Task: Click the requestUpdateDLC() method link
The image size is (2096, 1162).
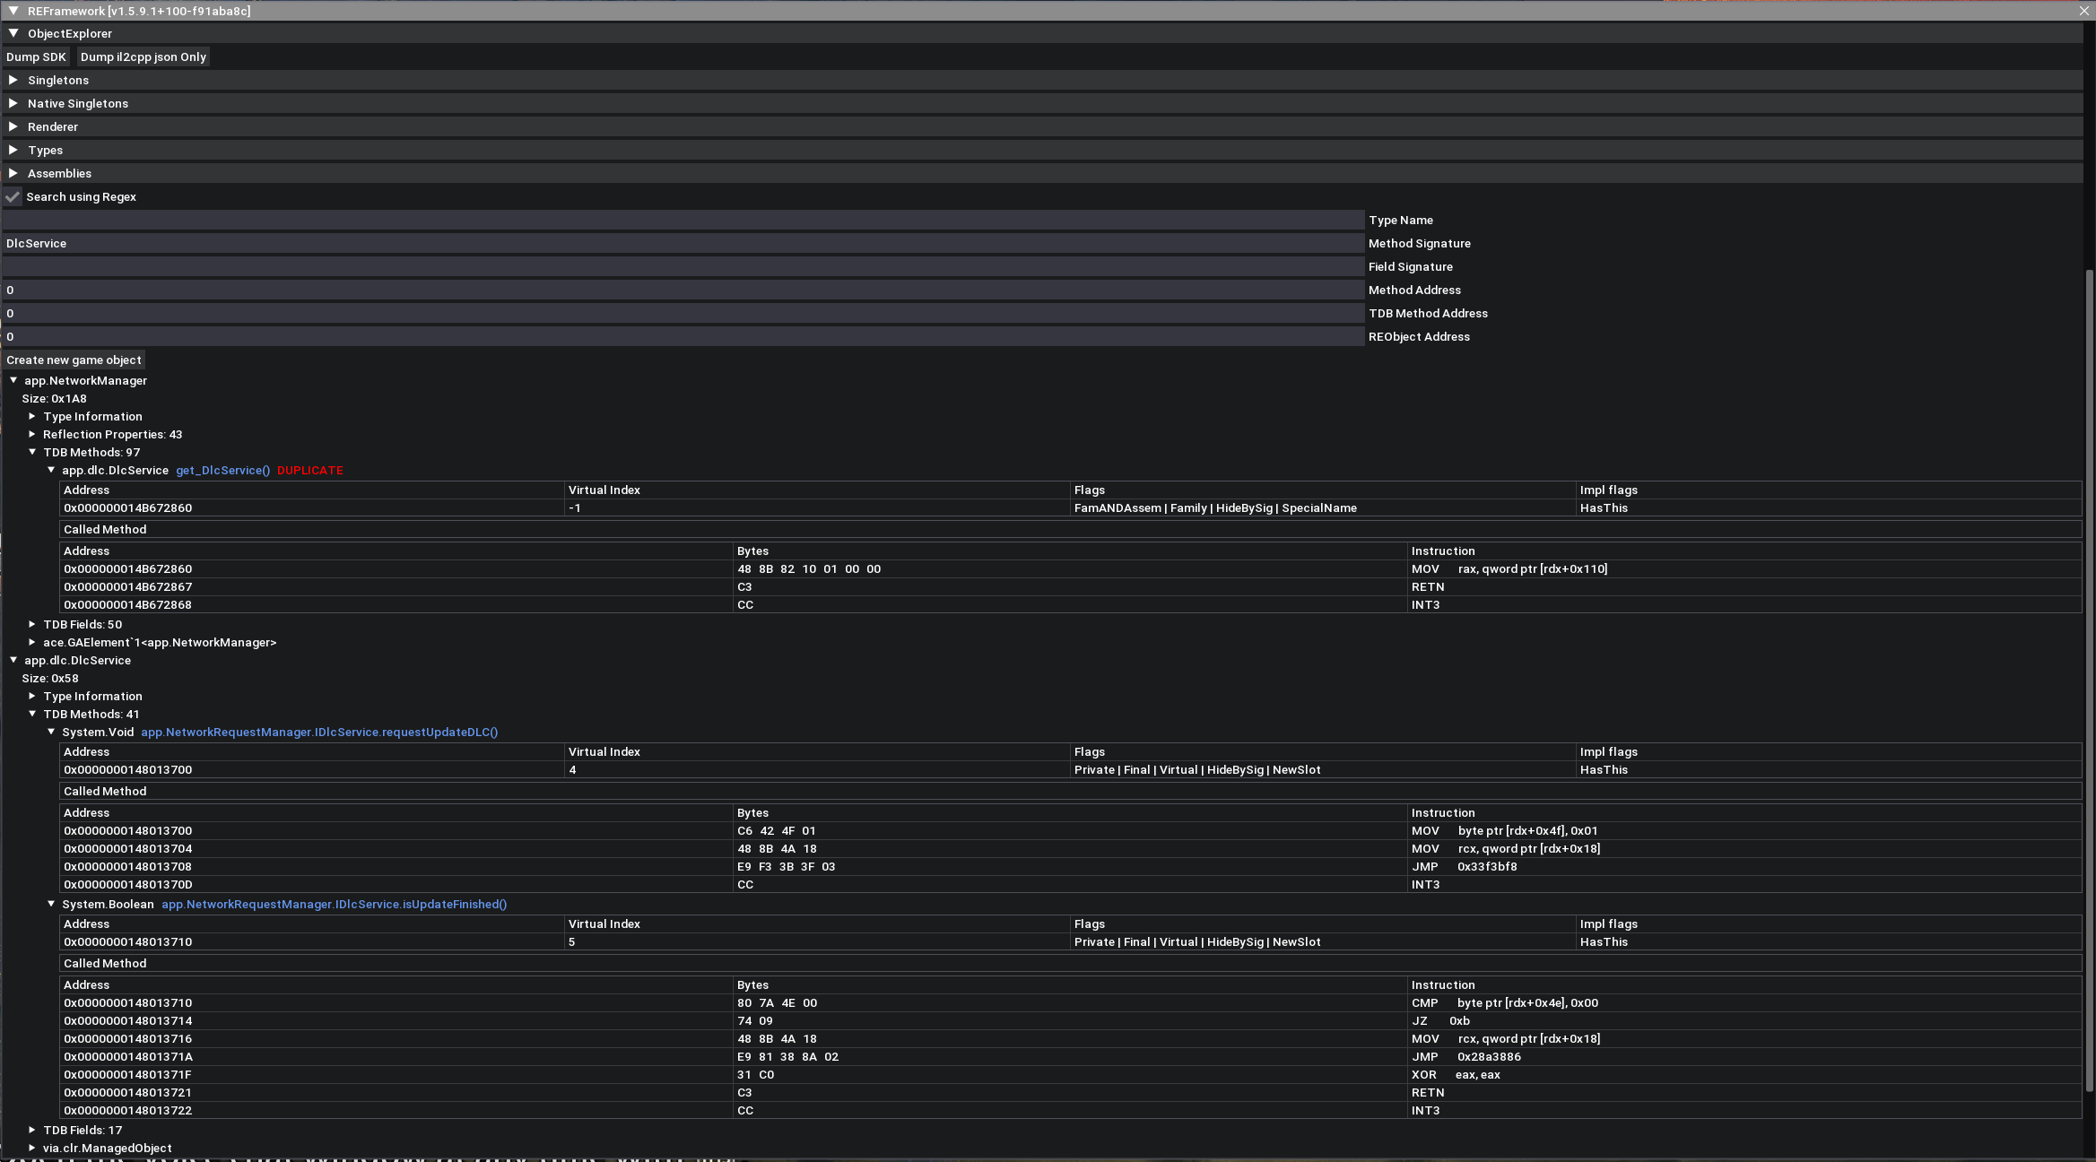Action: pyautogui.click(x=319, y=732)
